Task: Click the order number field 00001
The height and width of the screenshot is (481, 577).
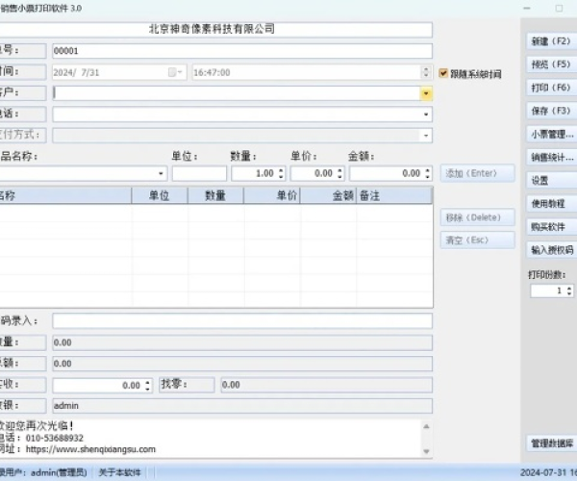Action: [x=242, y=51]
